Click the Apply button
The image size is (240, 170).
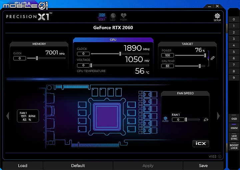148,166
